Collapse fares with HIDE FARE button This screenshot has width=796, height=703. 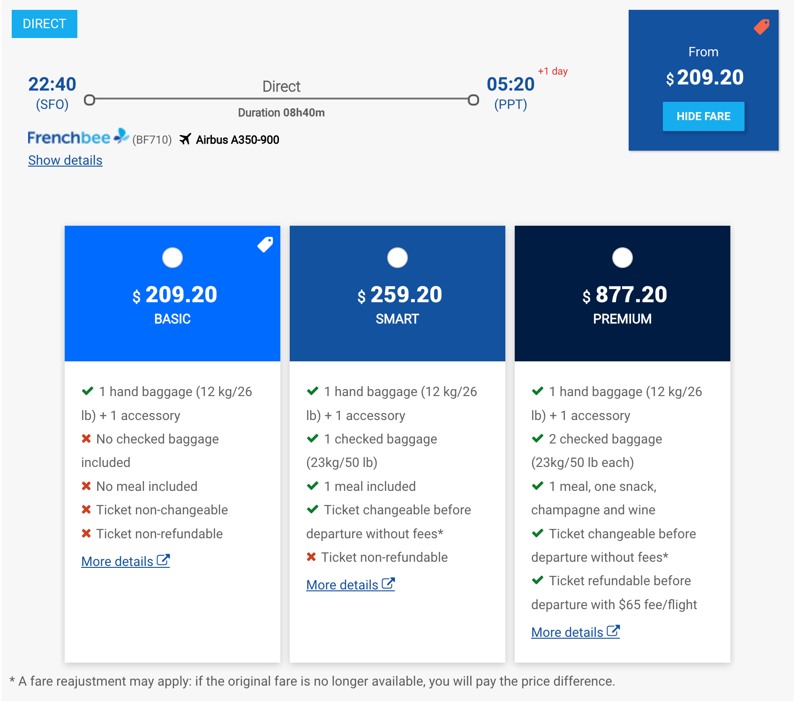pos(703,116)
